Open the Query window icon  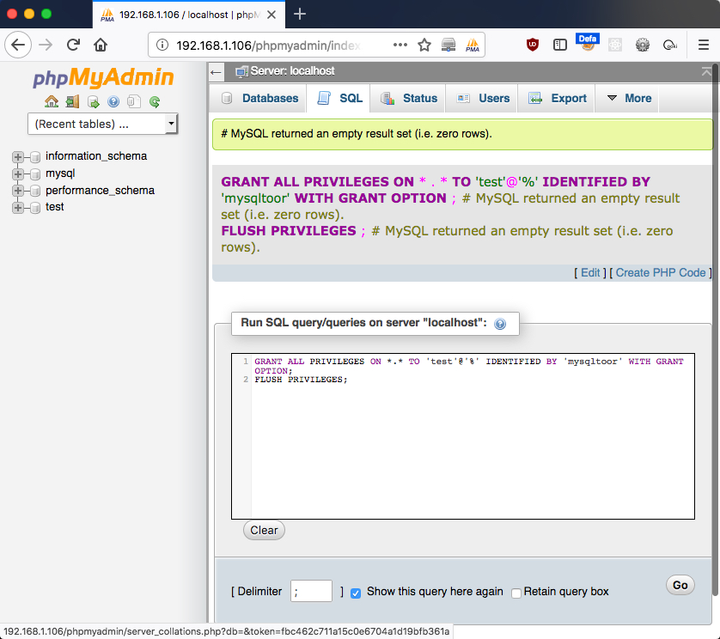(93, 101)
